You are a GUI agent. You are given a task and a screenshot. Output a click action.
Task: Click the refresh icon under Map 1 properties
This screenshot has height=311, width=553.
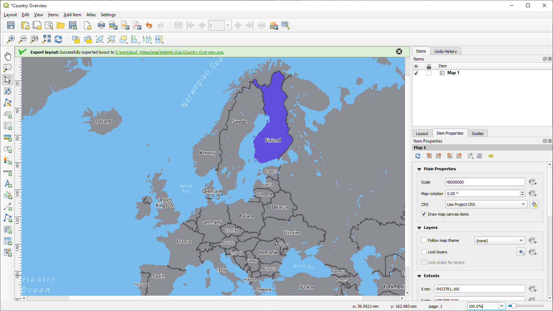418,156
